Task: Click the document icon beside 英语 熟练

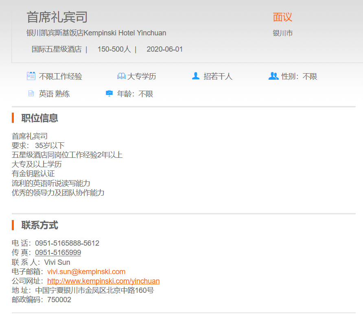Action: tap(31, 94)
